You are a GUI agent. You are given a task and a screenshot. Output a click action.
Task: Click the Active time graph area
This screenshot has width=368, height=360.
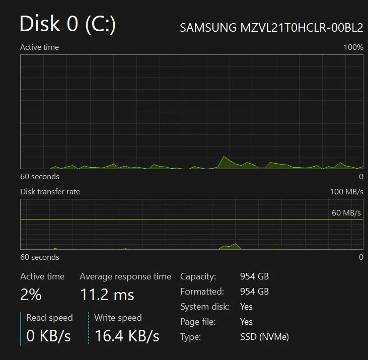click(x=191, y=111)
